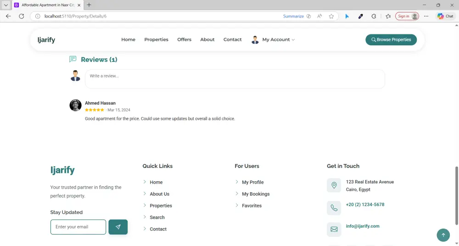The height and width of the screenshot is (246, 459).
Task: Click the phone handset icon
Action: click(334, 208)
